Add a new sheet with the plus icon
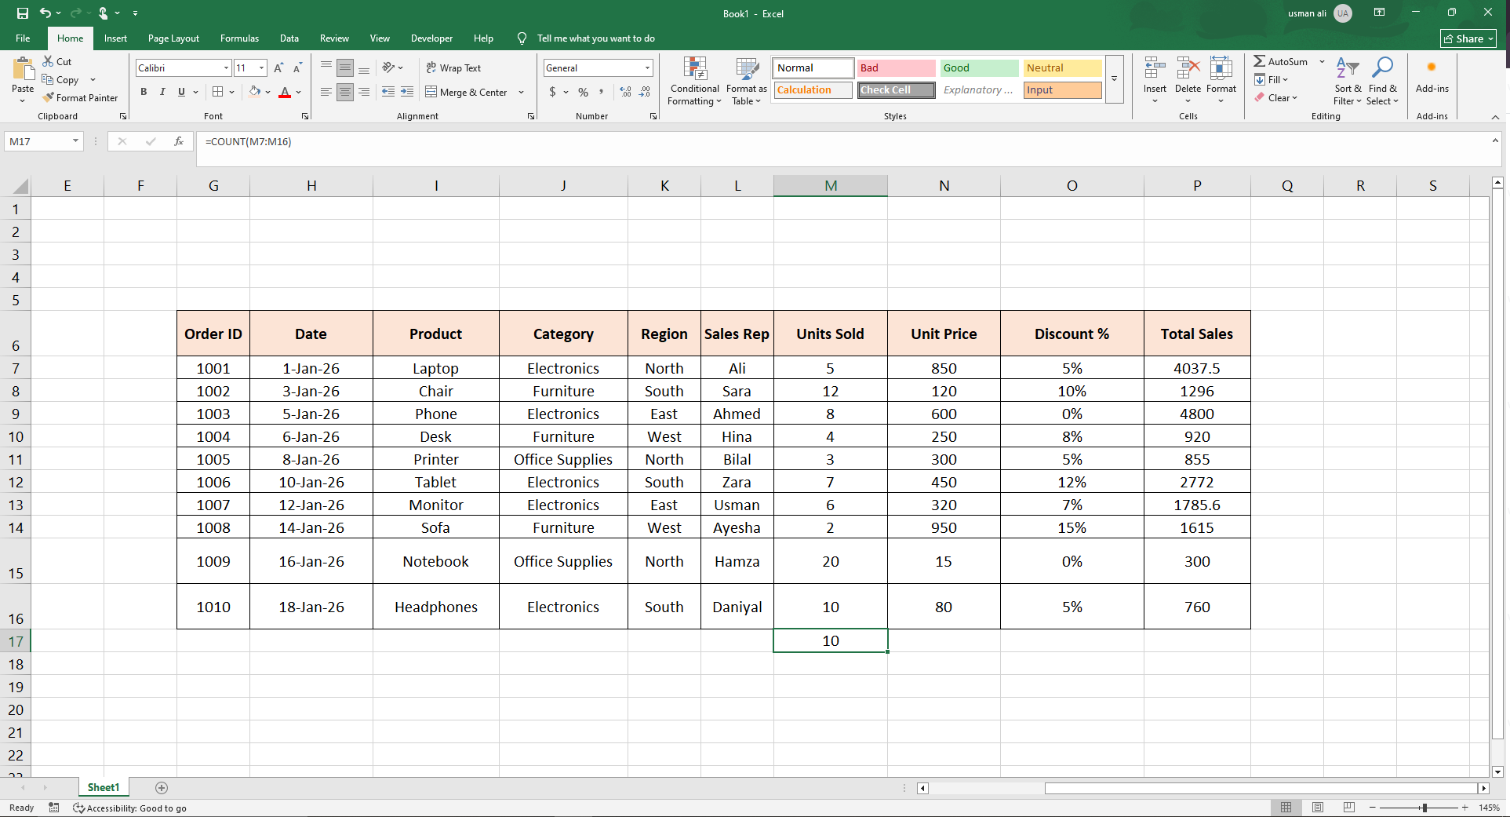The image size is (1510, 817). 162,787
